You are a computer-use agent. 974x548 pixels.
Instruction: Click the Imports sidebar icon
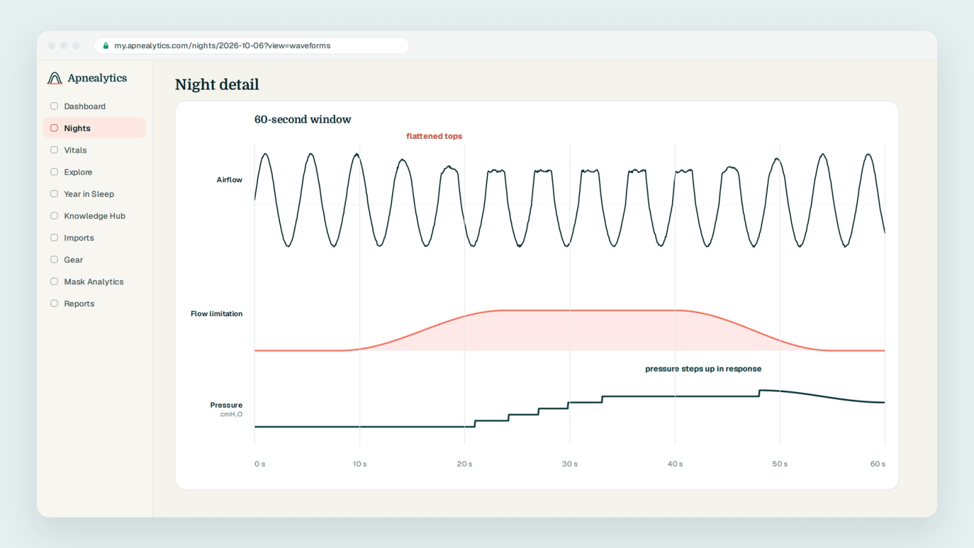(54, 237)
